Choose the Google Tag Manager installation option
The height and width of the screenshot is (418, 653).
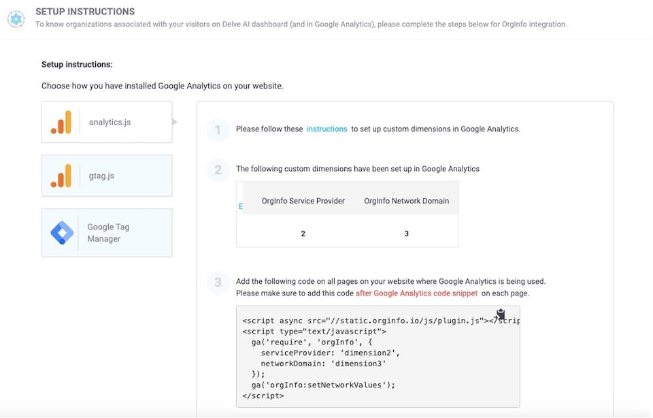click(106, 232)
